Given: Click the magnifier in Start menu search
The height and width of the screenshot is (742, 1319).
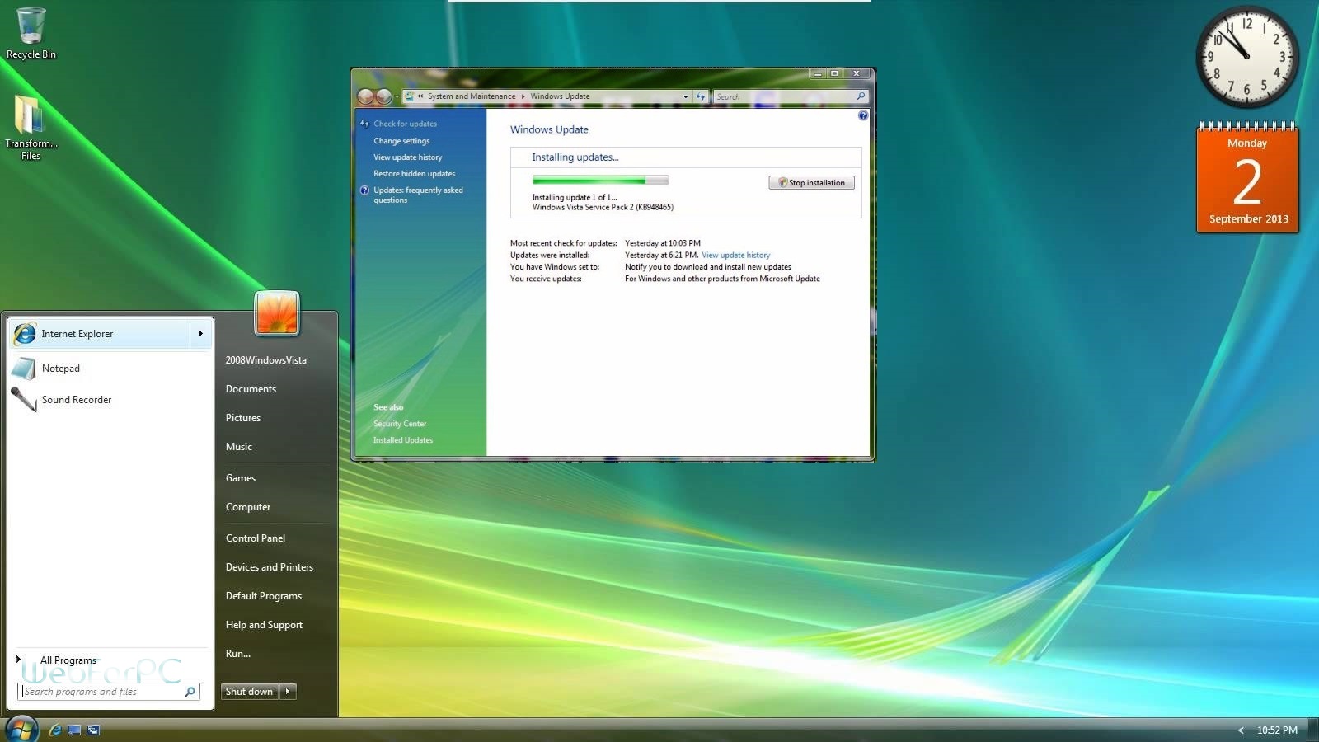Looking at the screenshot, I should pos(190,692).
